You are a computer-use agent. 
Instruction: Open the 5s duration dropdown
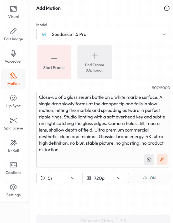[57, 178]
